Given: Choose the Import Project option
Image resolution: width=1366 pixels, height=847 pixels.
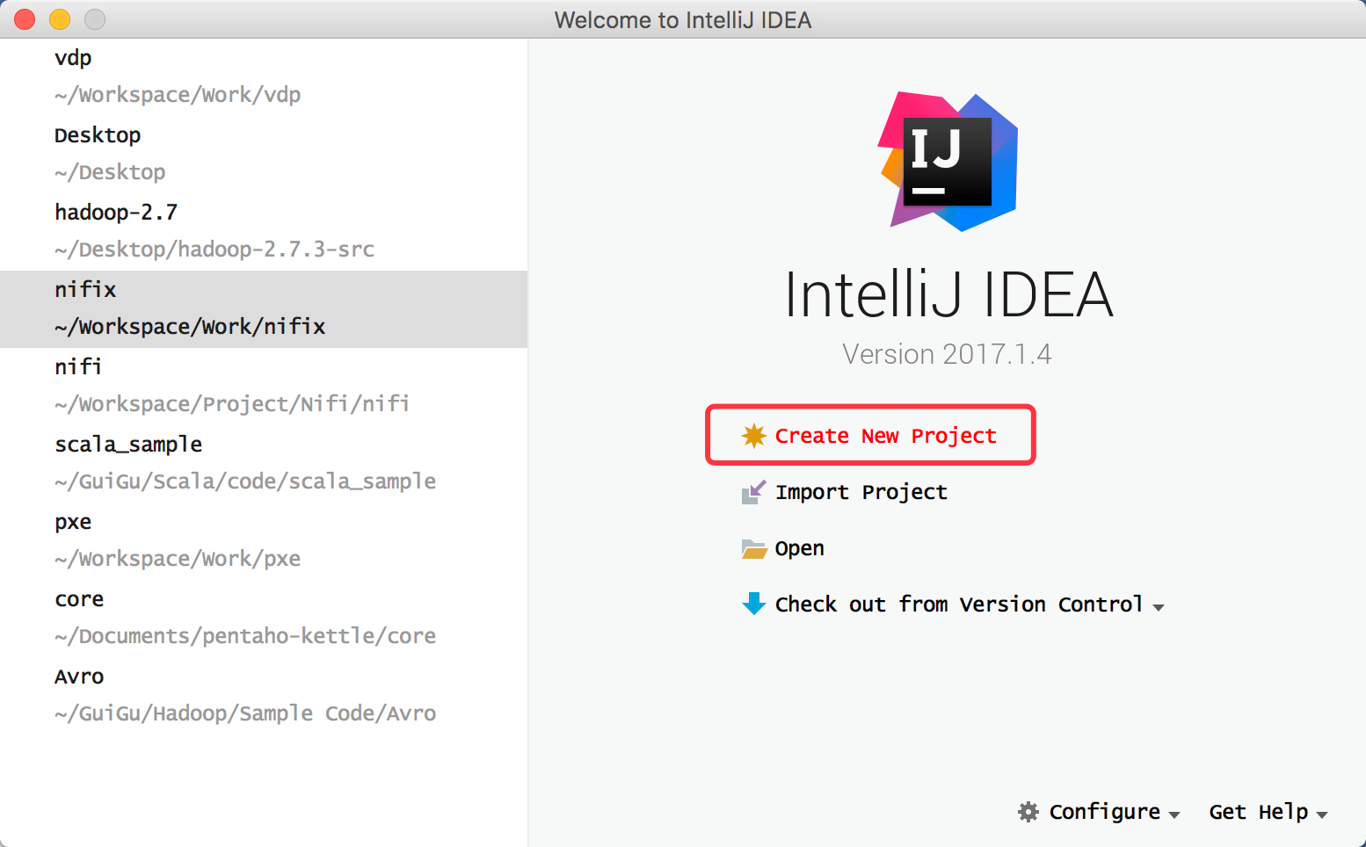Looking at the screenshot, I should (x=861, y=492).
